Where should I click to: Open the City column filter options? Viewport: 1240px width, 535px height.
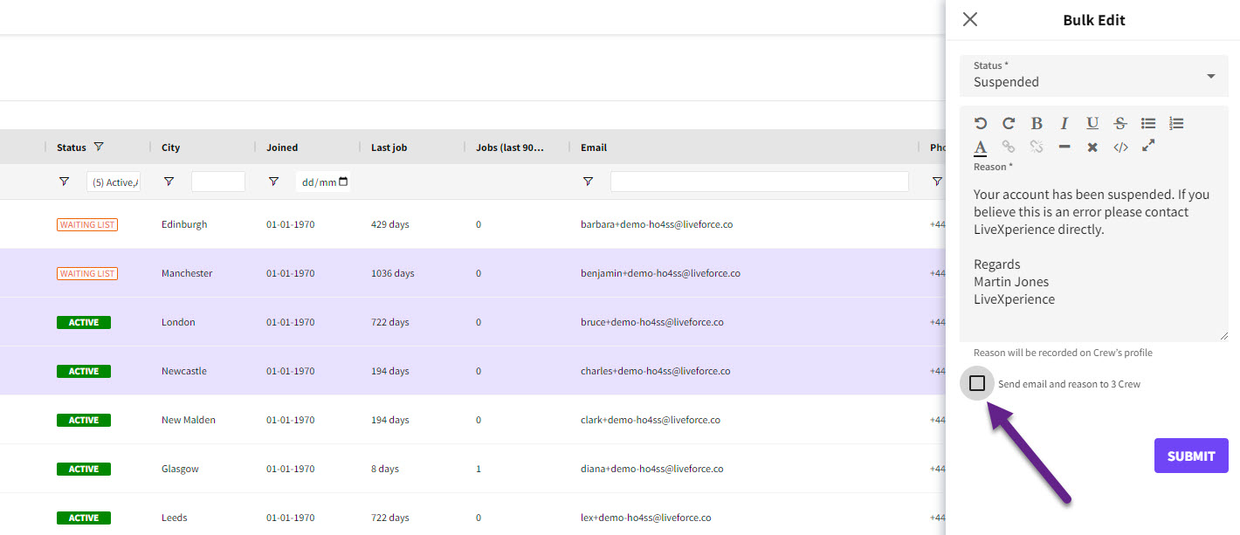coord(169,182)
